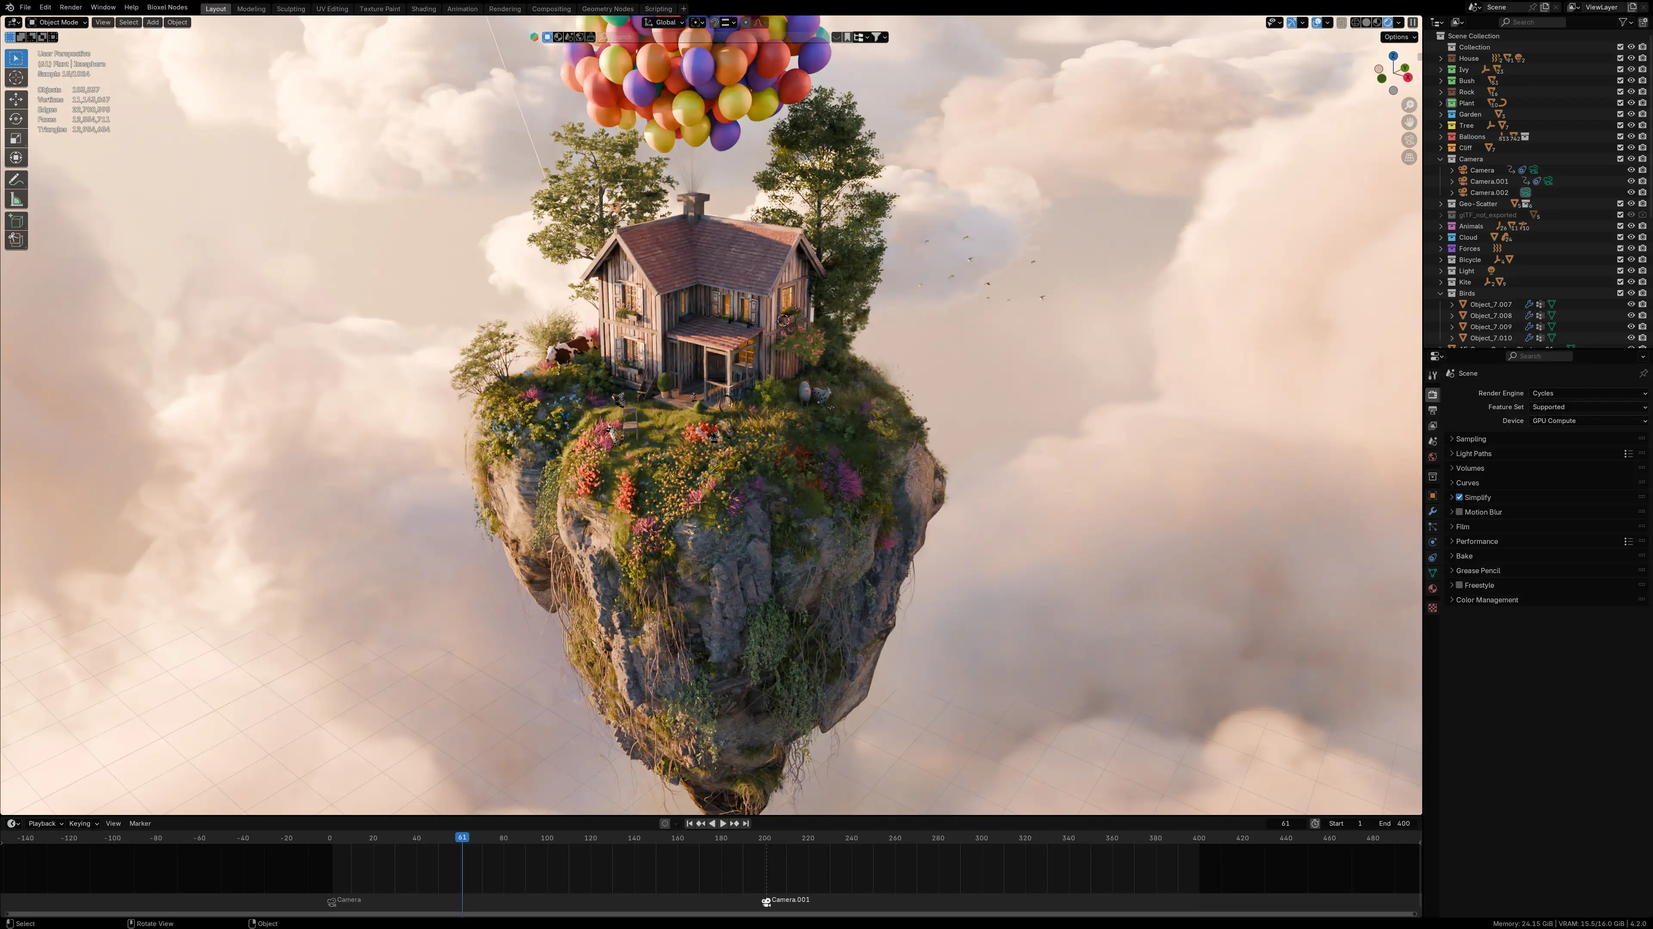The width and height of the screenshot is (1653, 929).
Task: Switch to the Geometry Nodes workspace tab
Action: (608, 9)
